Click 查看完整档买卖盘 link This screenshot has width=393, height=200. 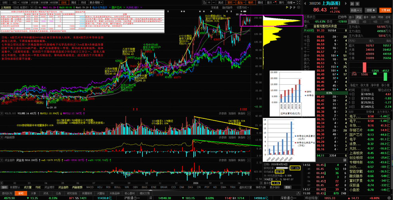(x=326, y=26)
